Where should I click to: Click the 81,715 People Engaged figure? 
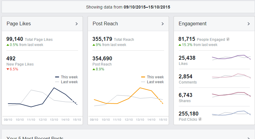[187, 39]
